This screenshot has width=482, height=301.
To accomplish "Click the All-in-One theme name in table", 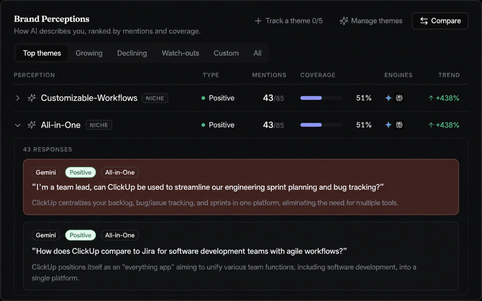I will 61,125.
